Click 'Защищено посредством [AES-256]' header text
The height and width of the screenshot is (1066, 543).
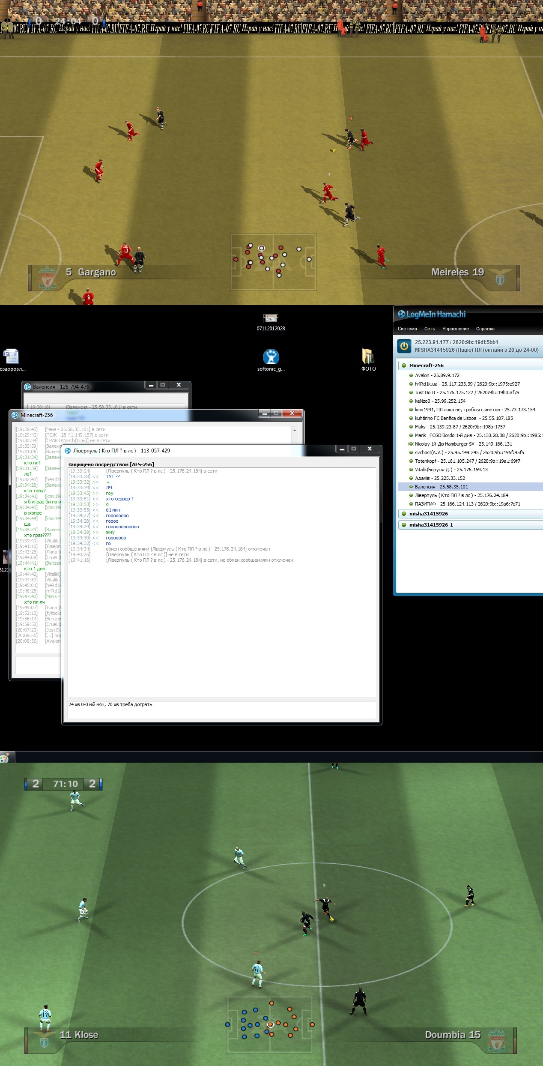111,464
